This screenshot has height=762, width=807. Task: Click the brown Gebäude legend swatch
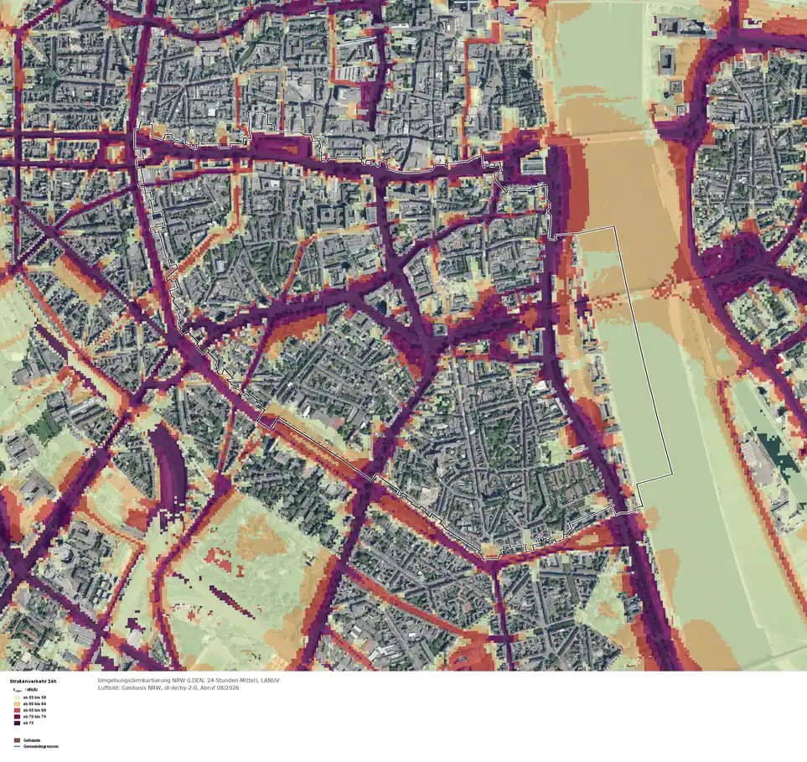click(17, 740)
